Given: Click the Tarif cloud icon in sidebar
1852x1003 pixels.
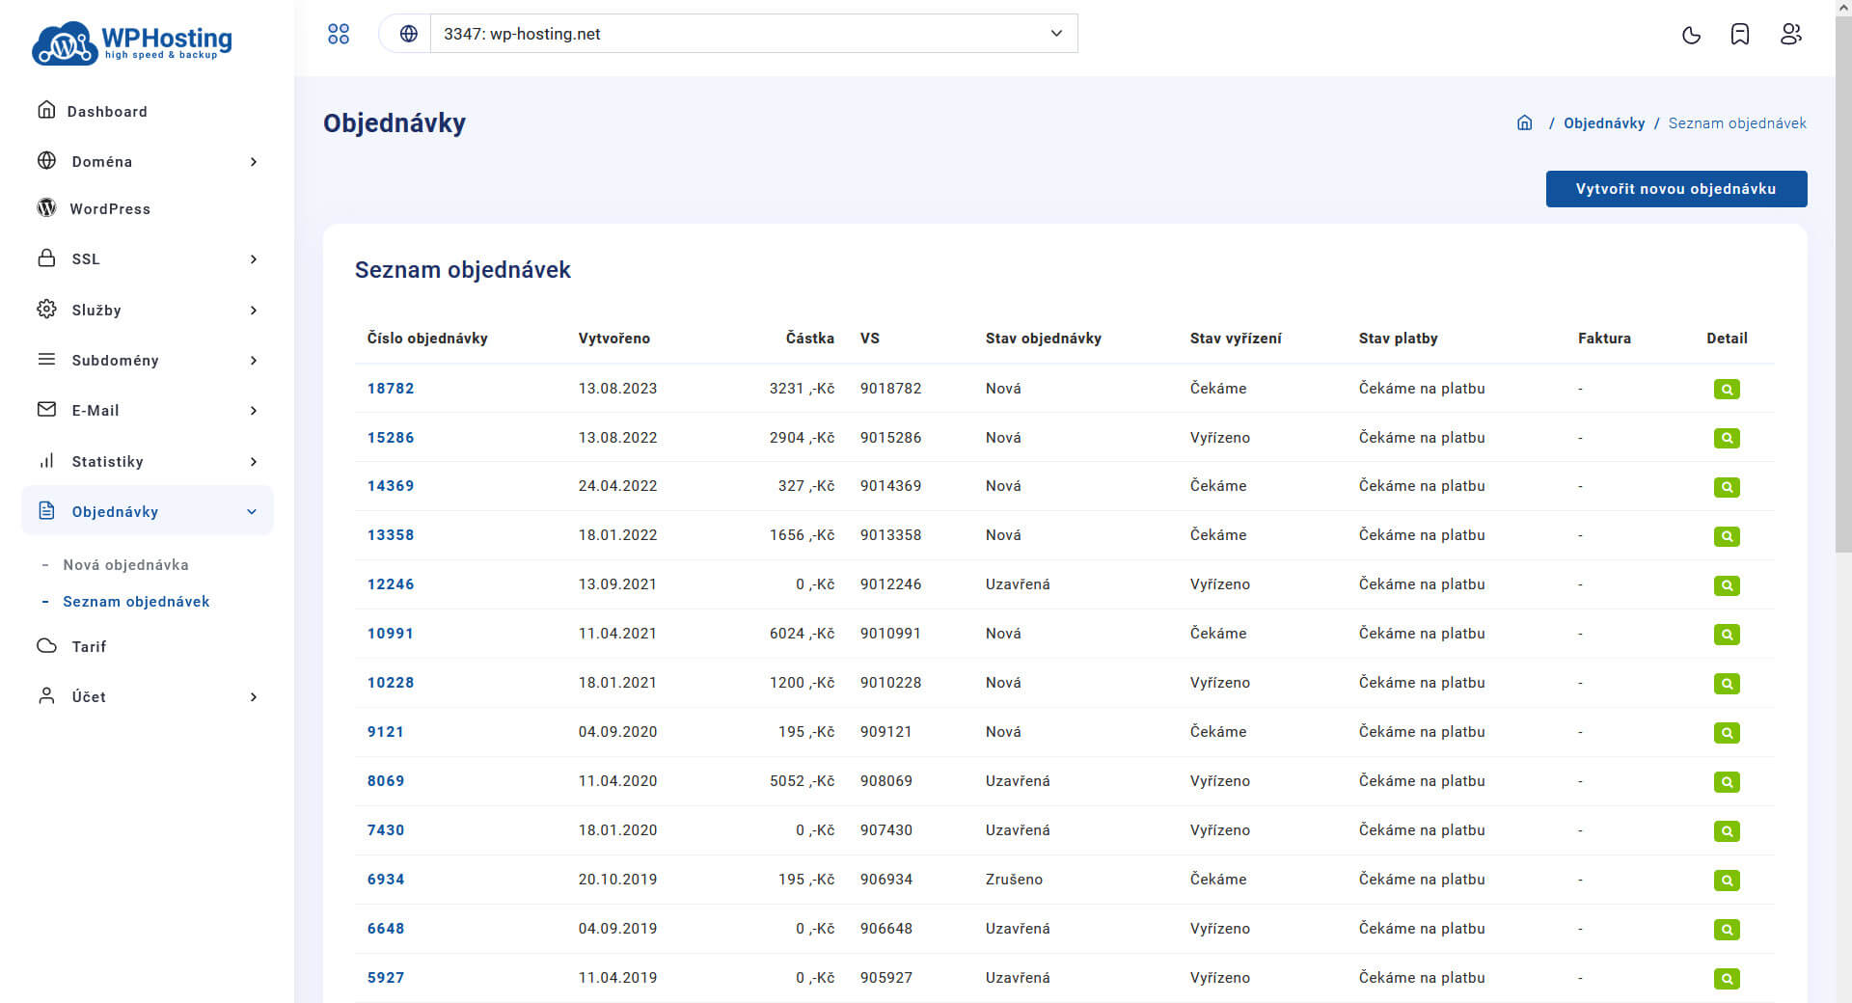Looking at the screenshot, I should coord(46,645).
